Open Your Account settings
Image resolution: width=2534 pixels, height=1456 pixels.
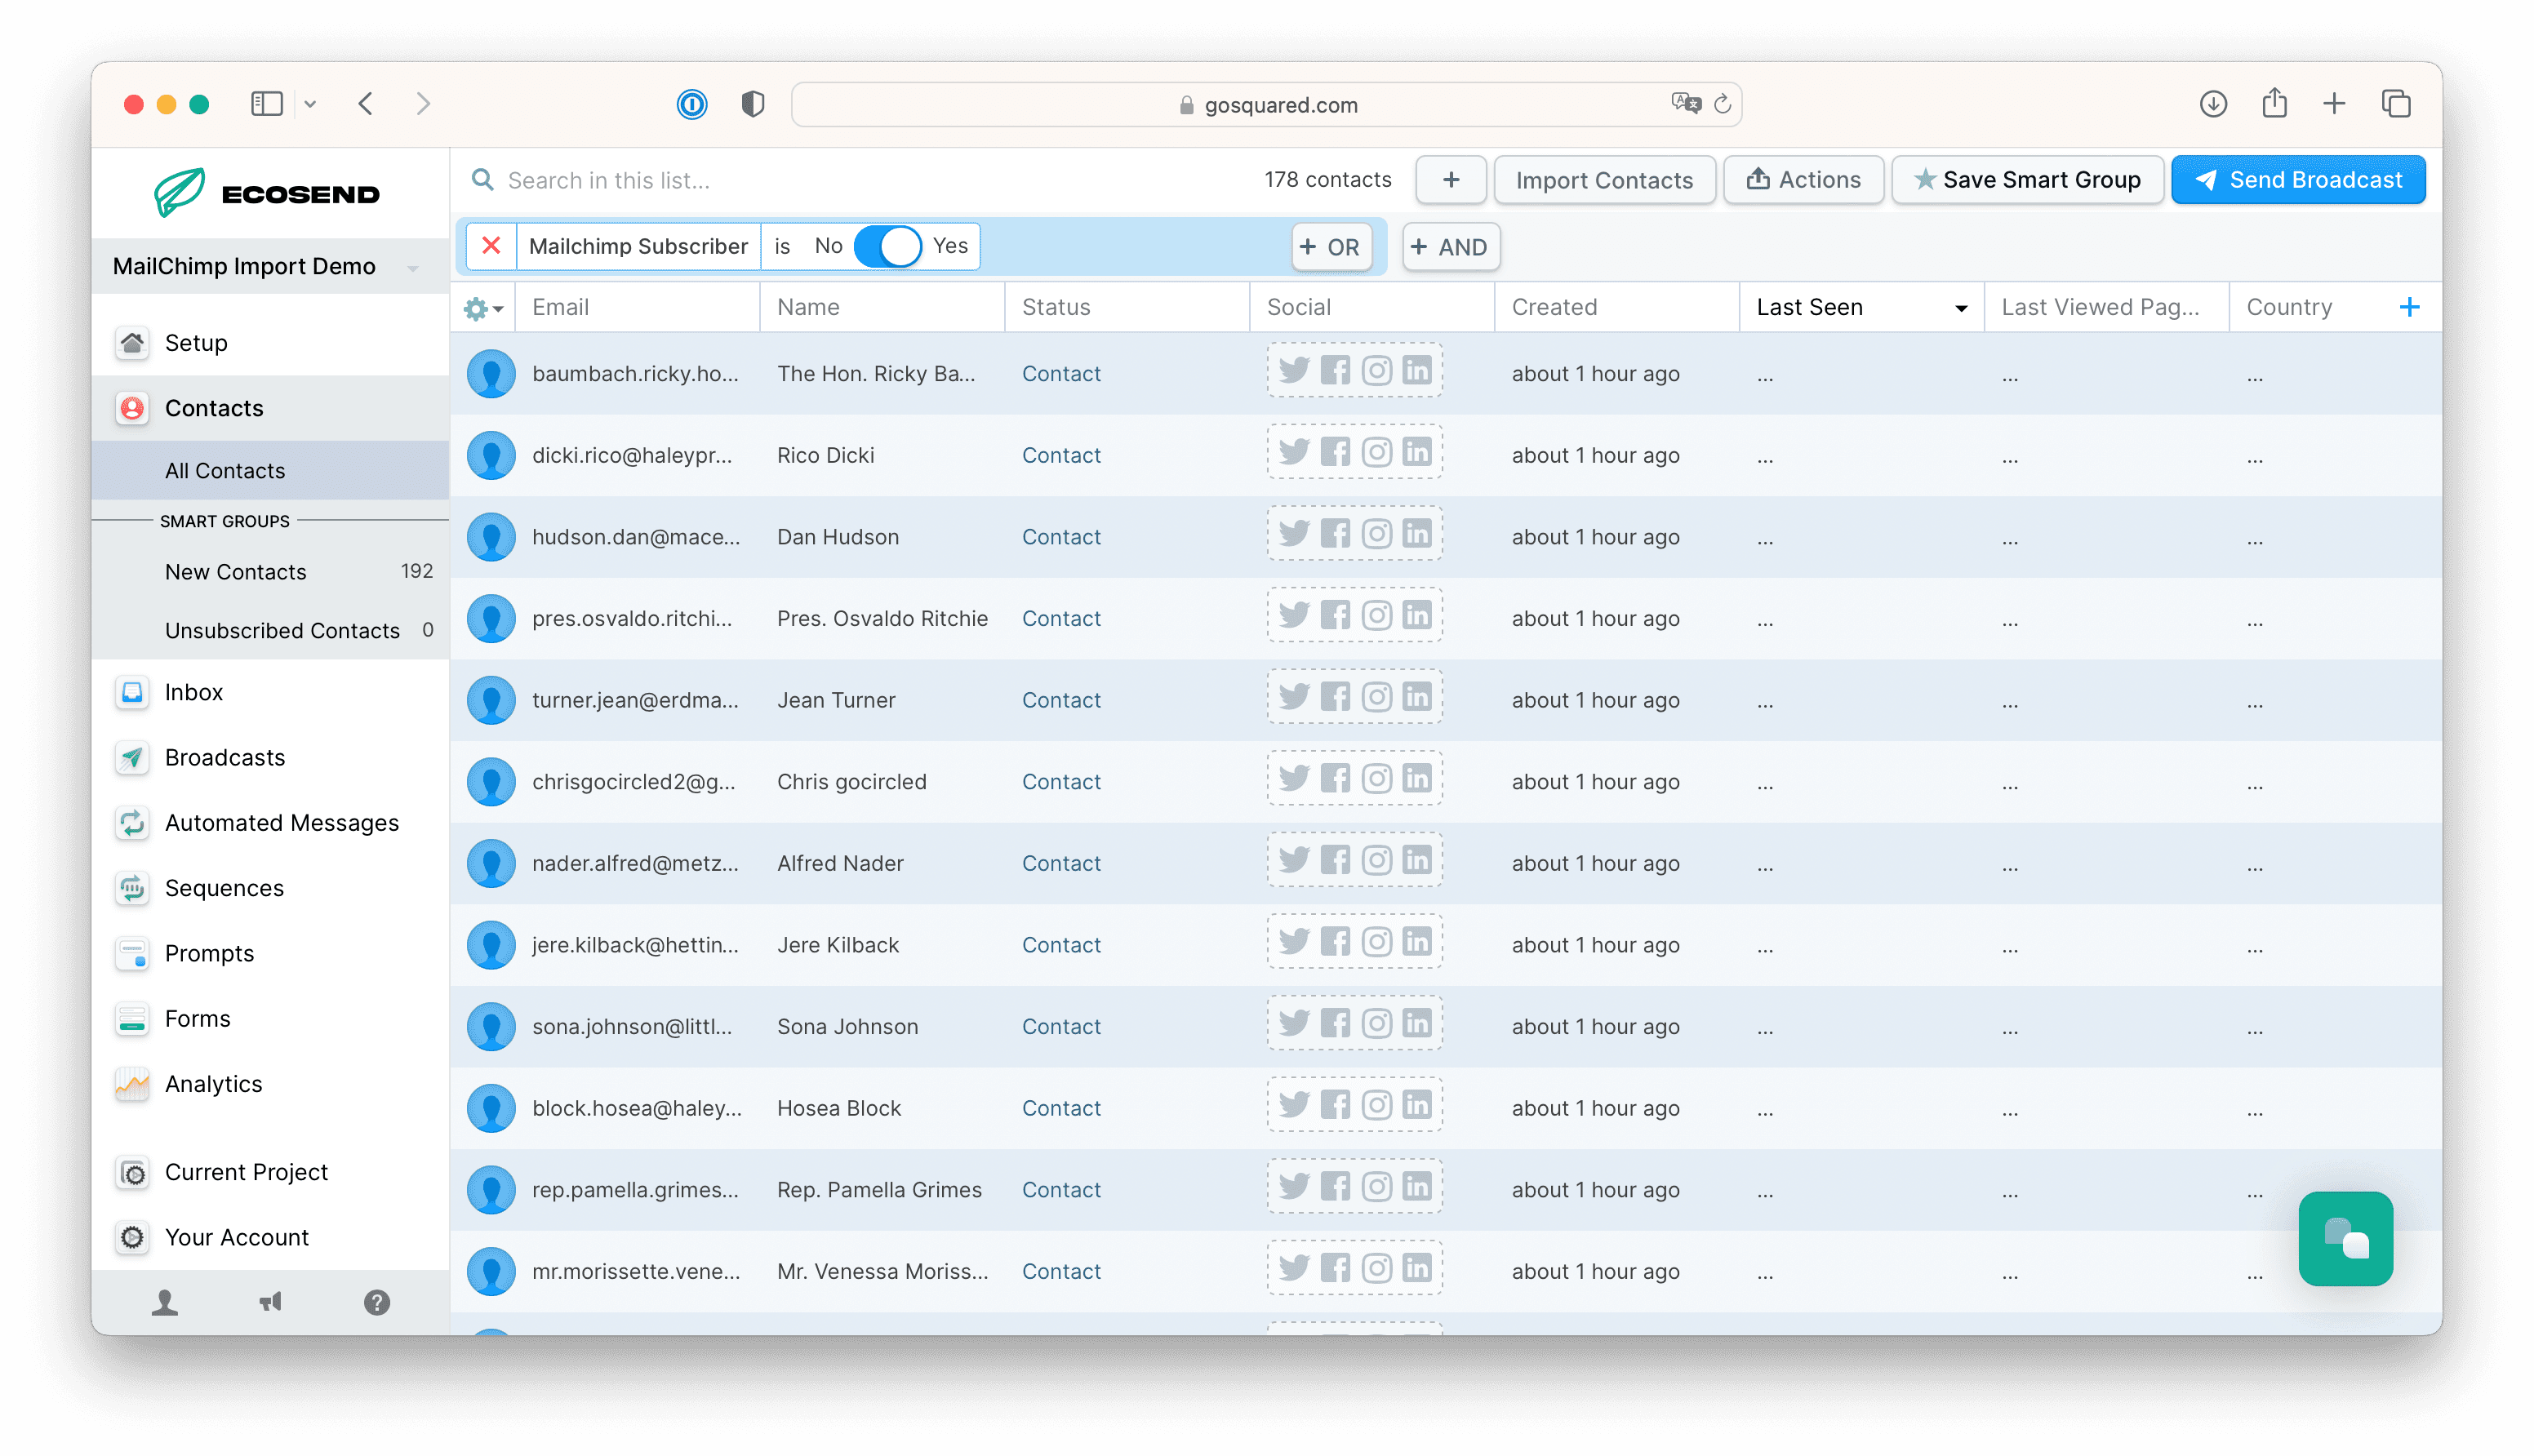click(270, 1238)
